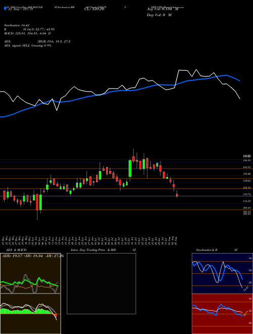Click the blue 12 Day SMA legend square
Viewport: 253px width, 334px height.
[x=5, y=9]
